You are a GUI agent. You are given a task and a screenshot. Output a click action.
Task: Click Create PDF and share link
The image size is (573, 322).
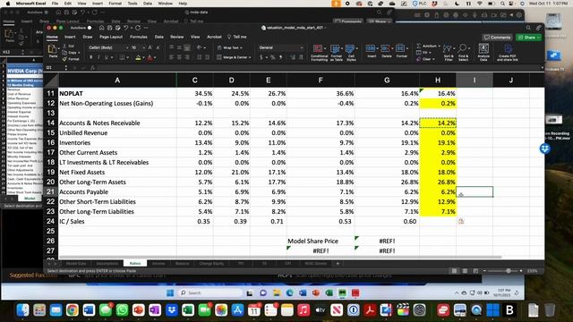(x=508, y=53)
